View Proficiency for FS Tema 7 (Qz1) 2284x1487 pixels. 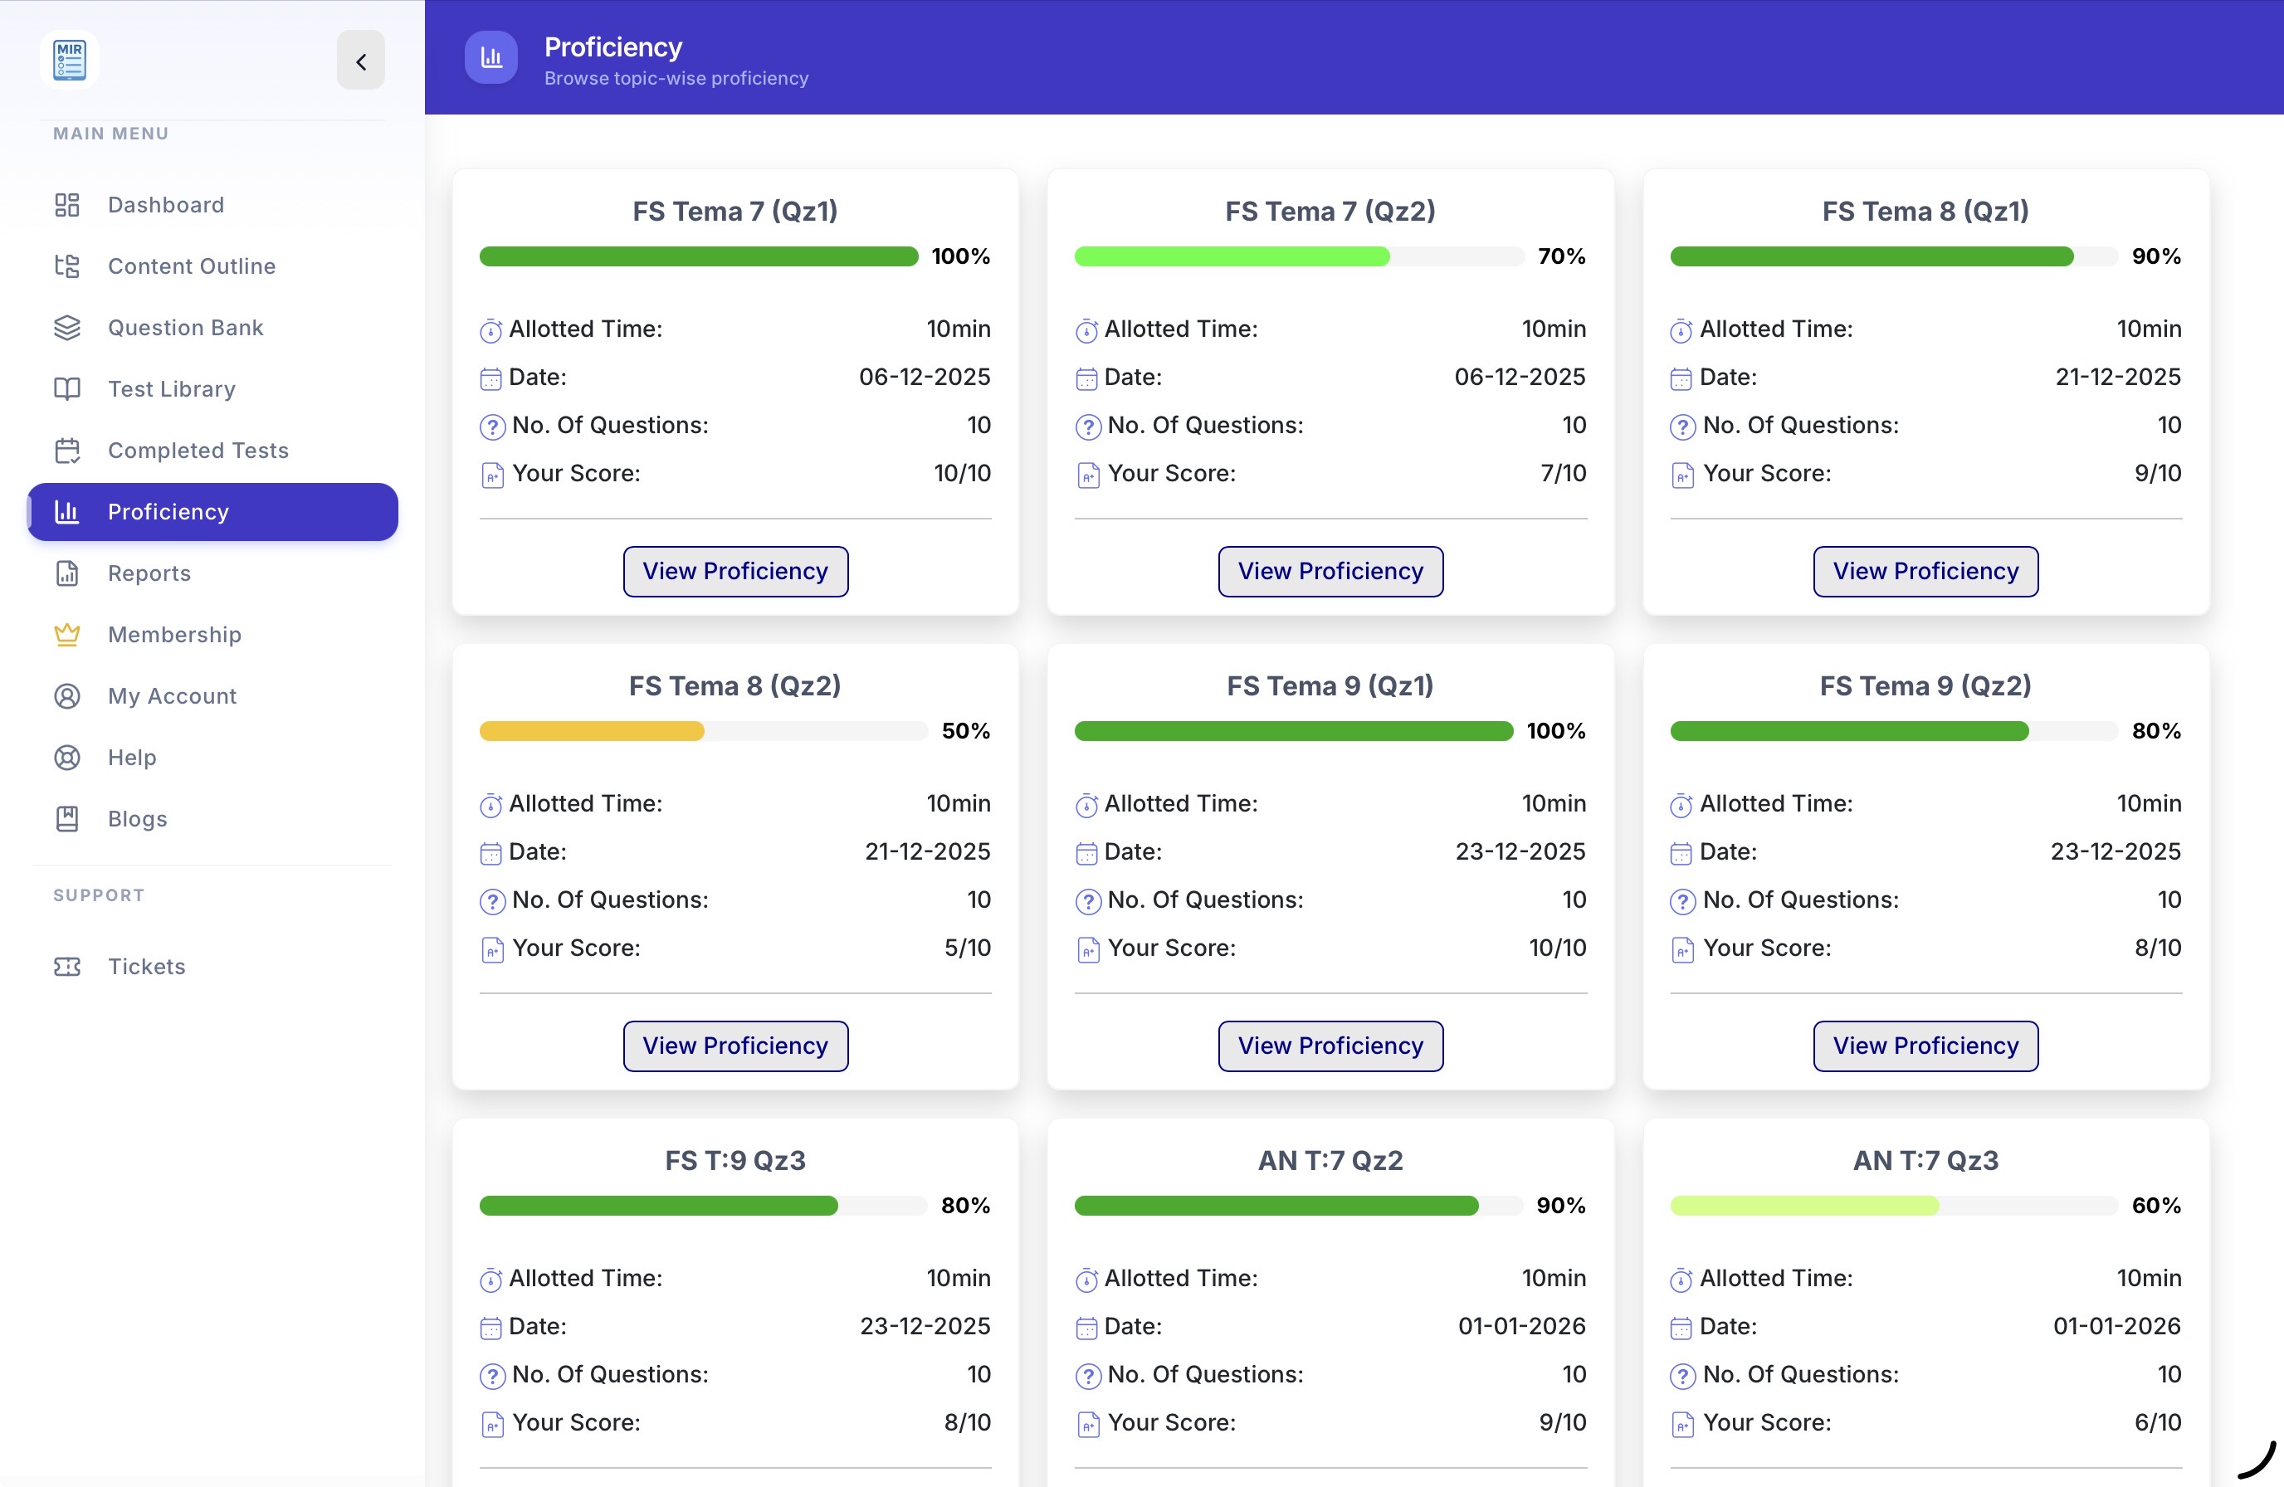[x=735, y=571]
